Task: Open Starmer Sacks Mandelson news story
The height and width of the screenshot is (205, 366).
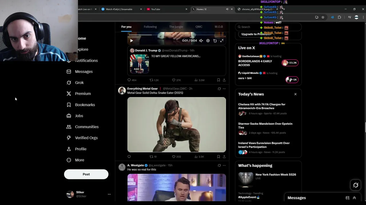Action: [x=268, y=128]
